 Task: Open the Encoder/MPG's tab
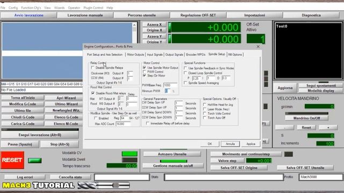click(196, 55)
